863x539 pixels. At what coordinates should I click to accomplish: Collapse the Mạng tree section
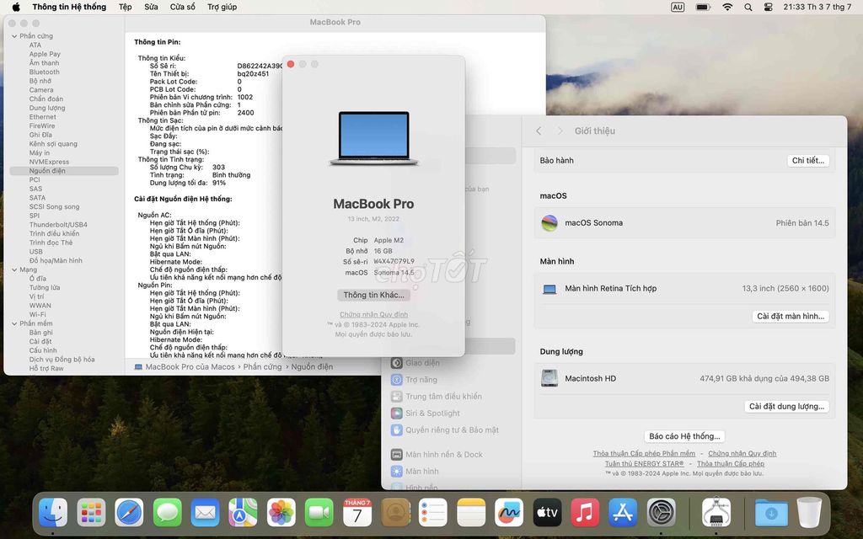(x=14, y=270)
